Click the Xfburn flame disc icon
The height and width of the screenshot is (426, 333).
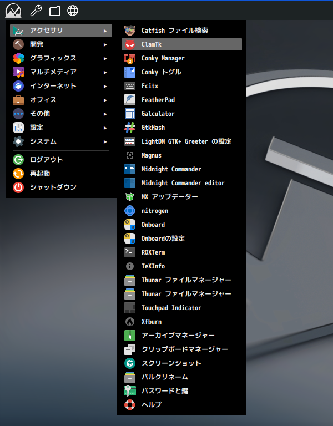pos(130,321)
